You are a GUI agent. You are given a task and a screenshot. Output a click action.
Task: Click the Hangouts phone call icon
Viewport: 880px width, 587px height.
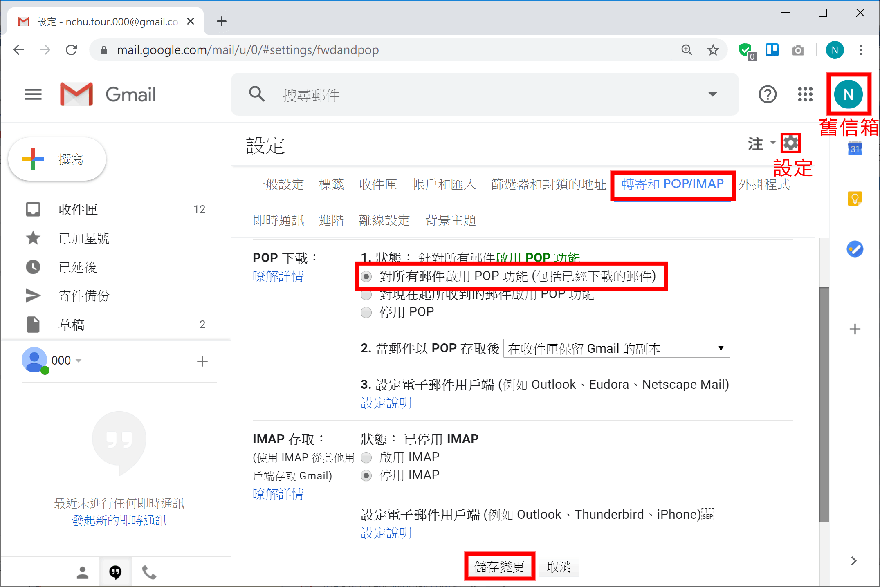[x=149, y=572]
